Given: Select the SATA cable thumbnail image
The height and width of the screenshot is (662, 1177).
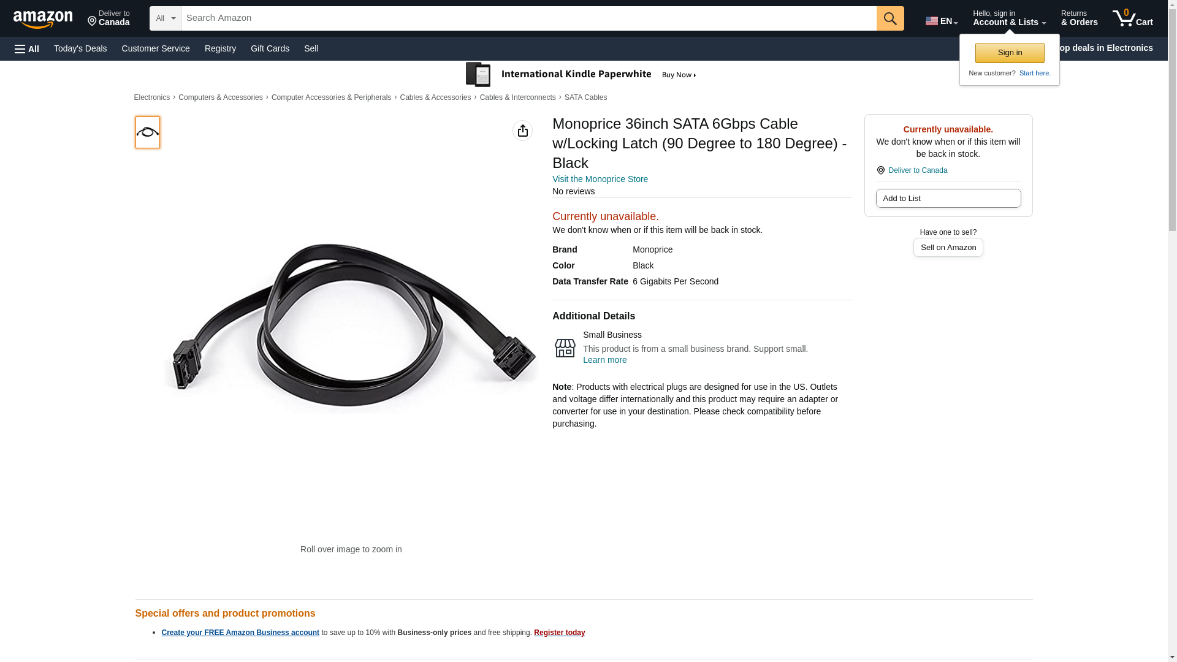Looking at the screenshot, I should point(147,132).
